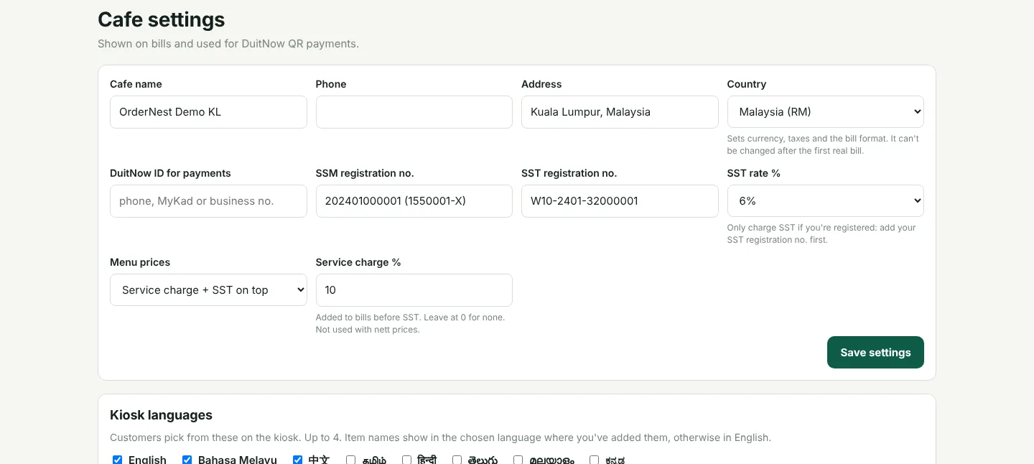Toggle the 中文 language checkbox
The image size is (1034, 464).
pos(297,460)
